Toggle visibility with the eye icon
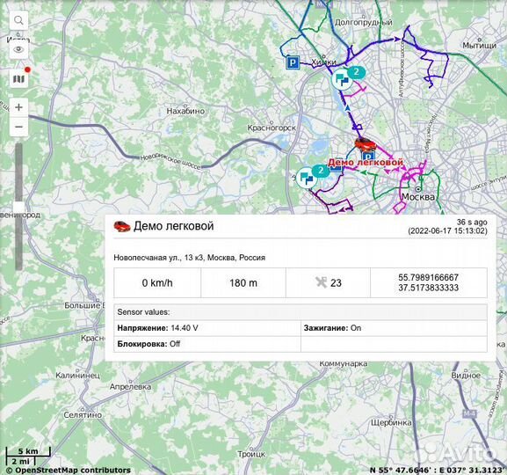 pyautogui.click(x=18, y=49)
